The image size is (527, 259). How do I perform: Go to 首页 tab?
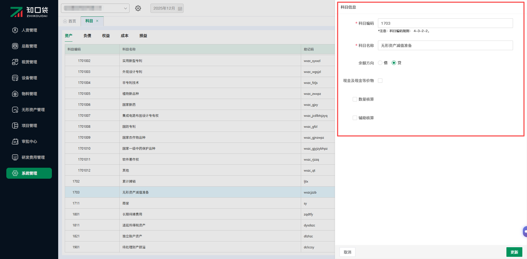point(70,21)
